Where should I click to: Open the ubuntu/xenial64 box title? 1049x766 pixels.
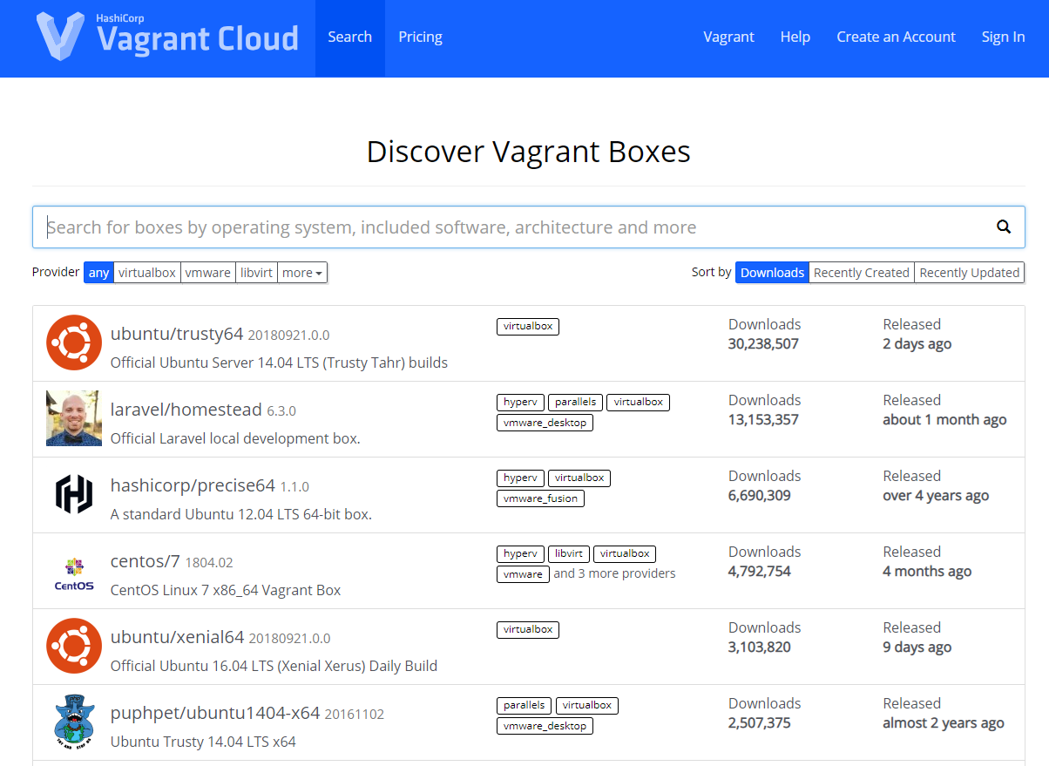[177, 637]
